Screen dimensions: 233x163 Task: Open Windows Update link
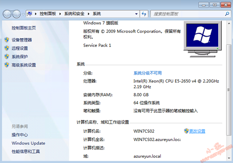(28, 143)
